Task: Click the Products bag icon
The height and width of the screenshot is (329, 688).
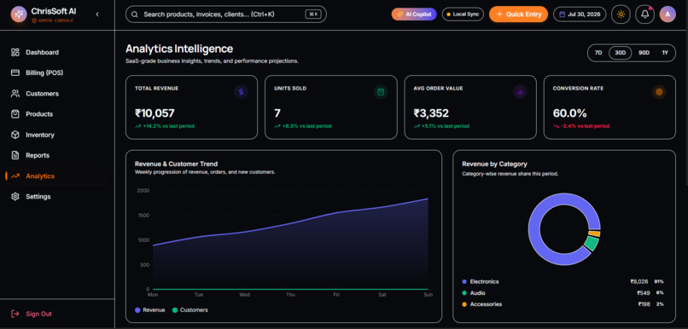Action: [15, 114]
